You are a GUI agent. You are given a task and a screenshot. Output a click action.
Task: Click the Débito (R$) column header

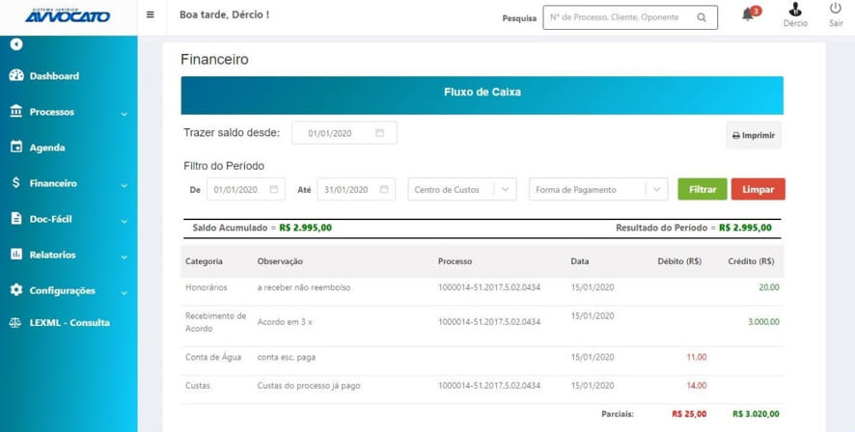(x=679, y=261)
